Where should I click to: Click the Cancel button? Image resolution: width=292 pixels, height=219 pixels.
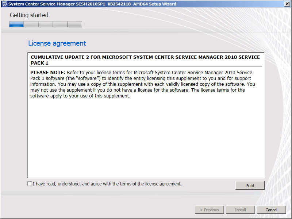(x=271, y=210)
